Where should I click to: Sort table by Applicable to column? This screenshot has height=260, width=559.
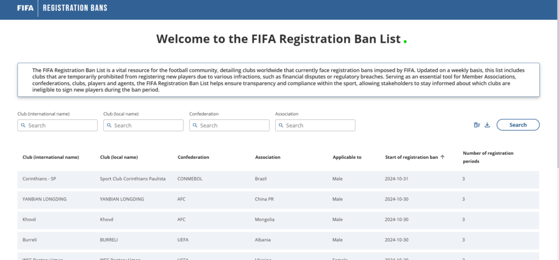click(347, 157)
